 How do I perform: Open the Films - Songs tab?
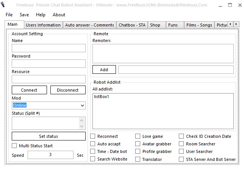pyautogui.click(x=199, y=25)
